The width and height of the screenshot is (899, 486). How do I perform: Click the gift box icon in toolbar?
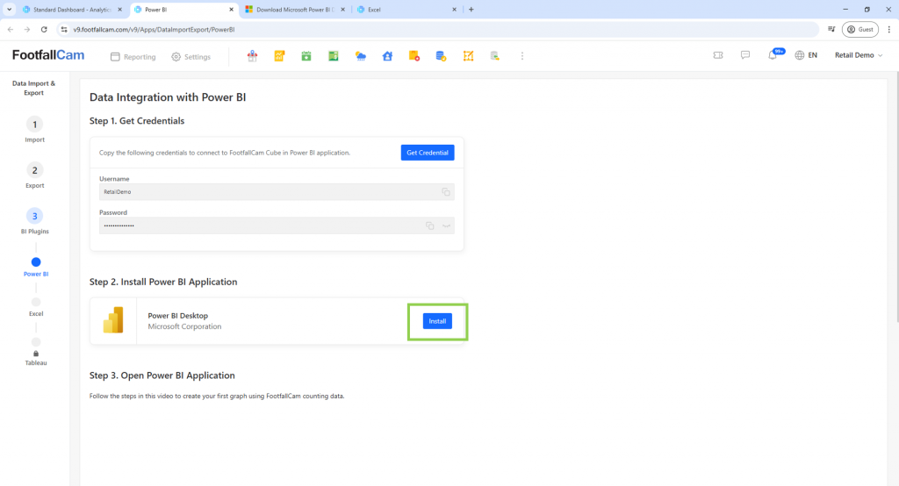pos(252,55)
